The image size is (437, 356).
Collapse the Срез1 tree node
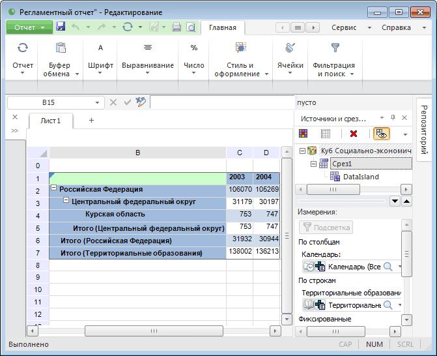point(313,164)
